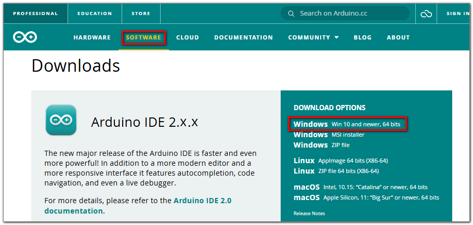Click the Arduino IDE 2.x.x app icon
This screenshot has height=225, width=473.
click(61, 120)
